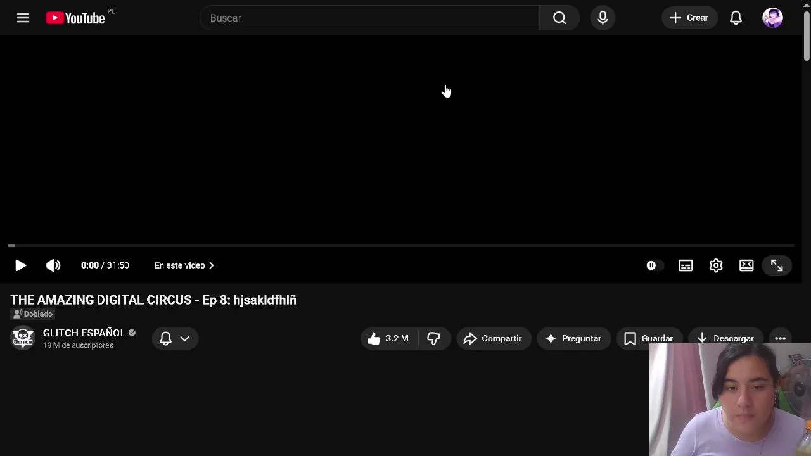Share the video via Compartir
This screenshot has width=811, height=456.
click(x=494, y=338)
